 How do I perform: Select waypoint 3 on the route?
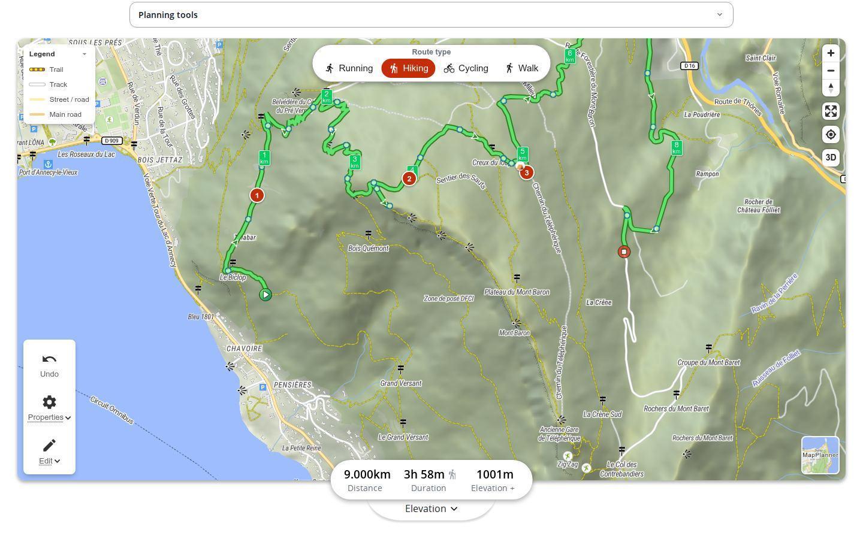point(526,172)
